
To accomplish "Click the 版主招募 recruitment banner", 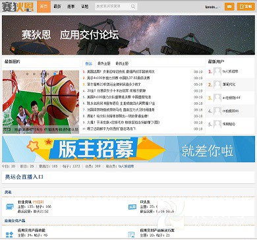I will pos(128,149).
